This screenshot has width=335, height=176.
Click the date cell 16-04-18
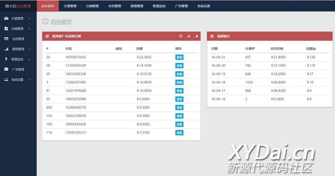[x=218, y=82]
